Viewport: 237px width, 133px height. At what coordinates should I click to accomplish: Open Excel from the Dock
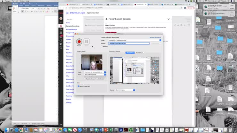111,130
